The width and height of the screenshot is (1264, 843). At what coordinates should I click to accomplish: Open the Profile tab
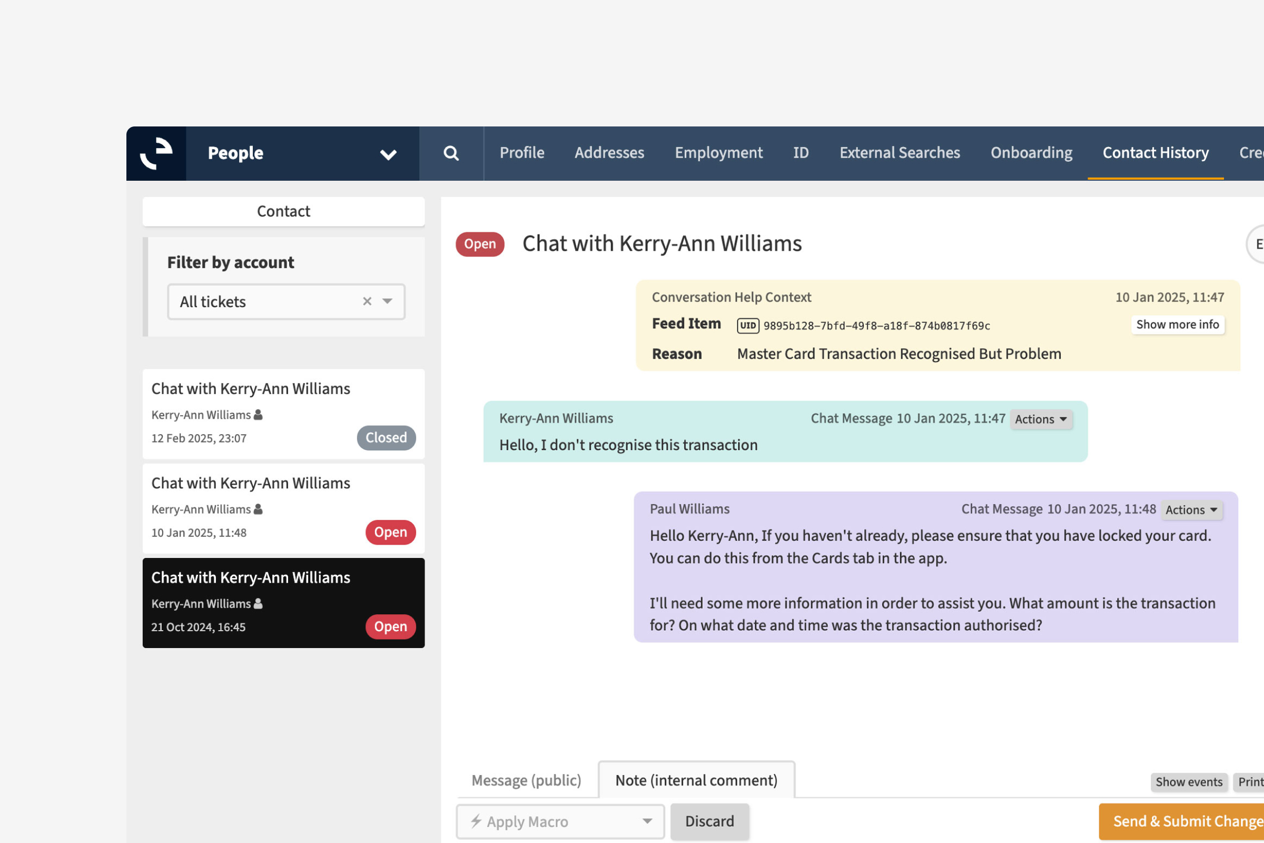pyautogui.click(x=522, y=153)
